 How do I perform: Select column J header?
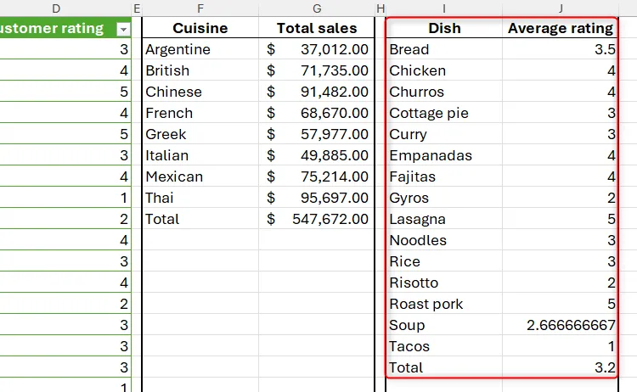(x=561, y=8)
